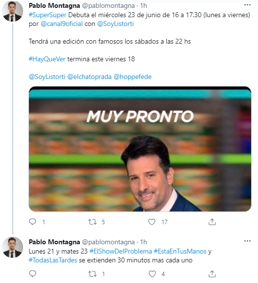Like the tweet with 17 likes

pos(152,222)
